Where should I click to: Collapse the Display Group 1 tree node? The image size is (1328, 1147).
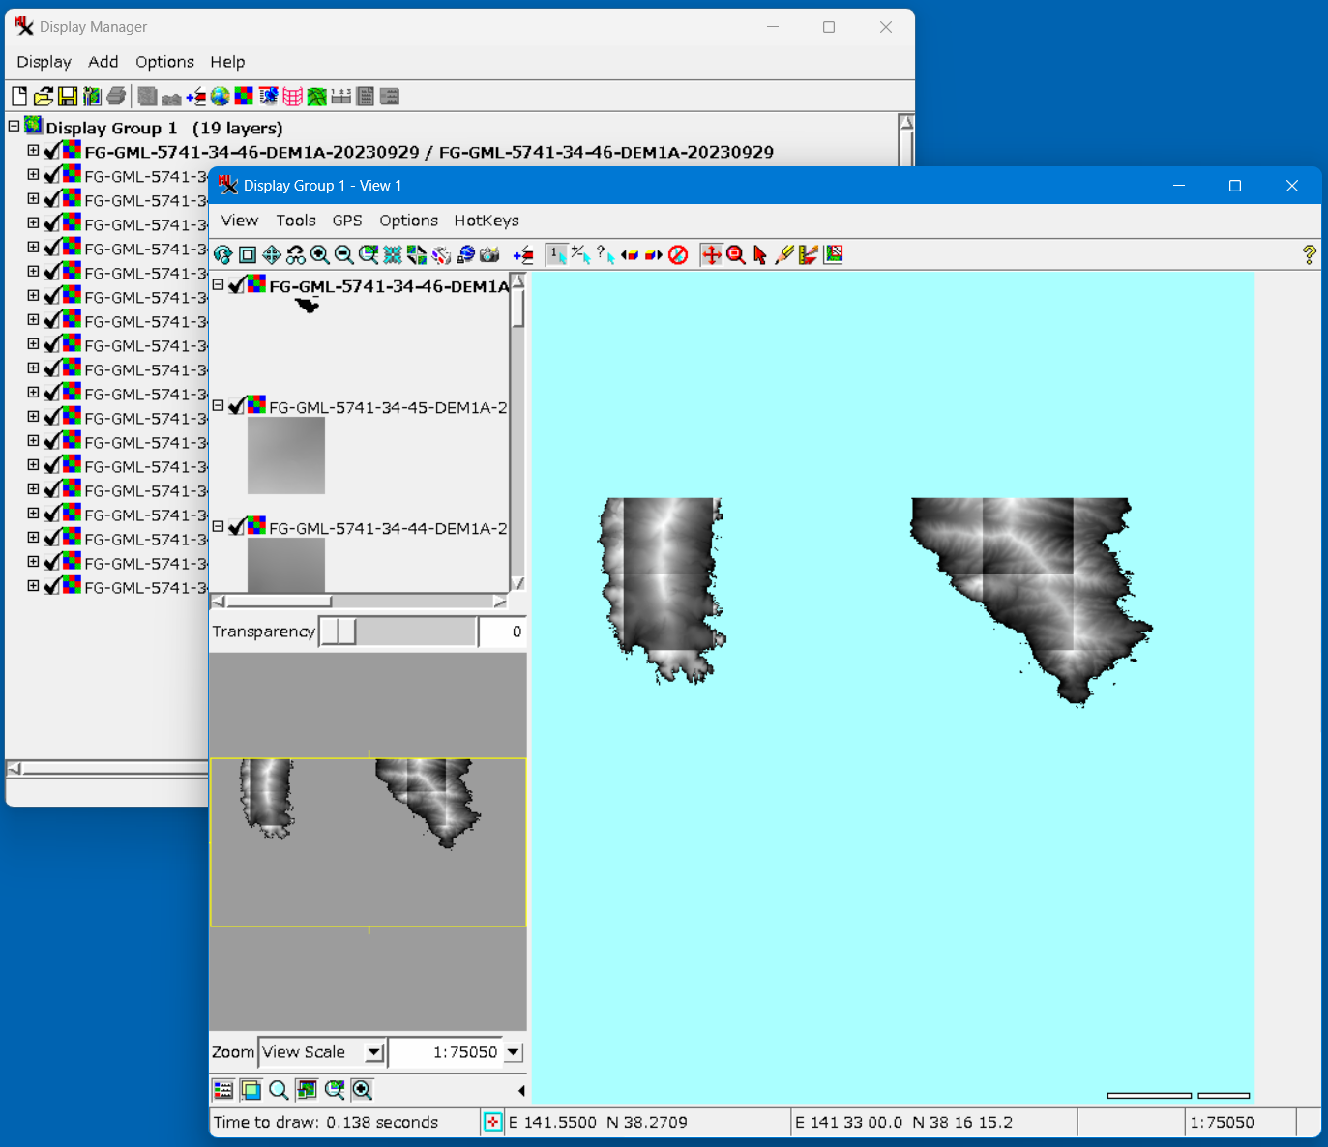14,127
